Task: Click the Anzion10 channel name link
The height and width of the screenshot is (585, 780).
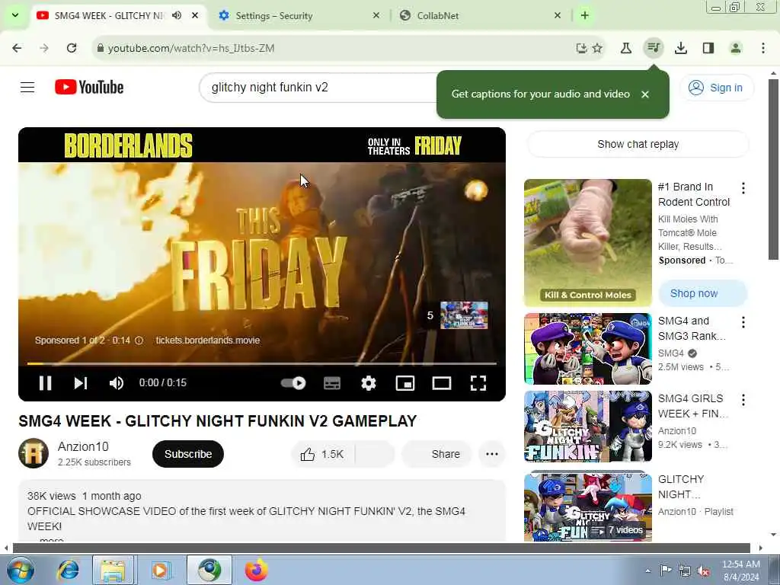Action: [x=83, y=446]
